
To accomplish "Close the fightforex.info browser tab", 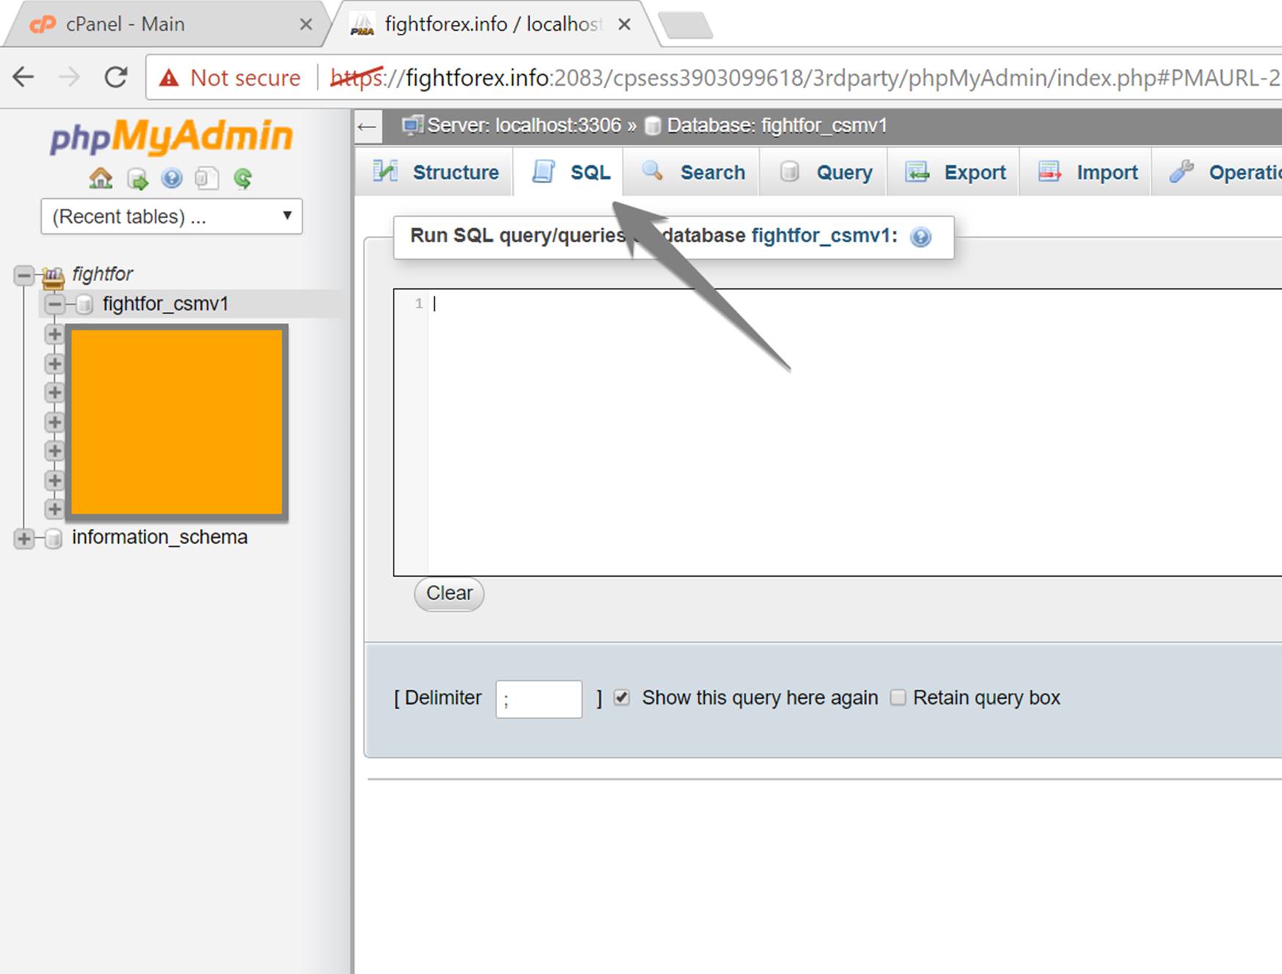I will [x=624, y=24].
